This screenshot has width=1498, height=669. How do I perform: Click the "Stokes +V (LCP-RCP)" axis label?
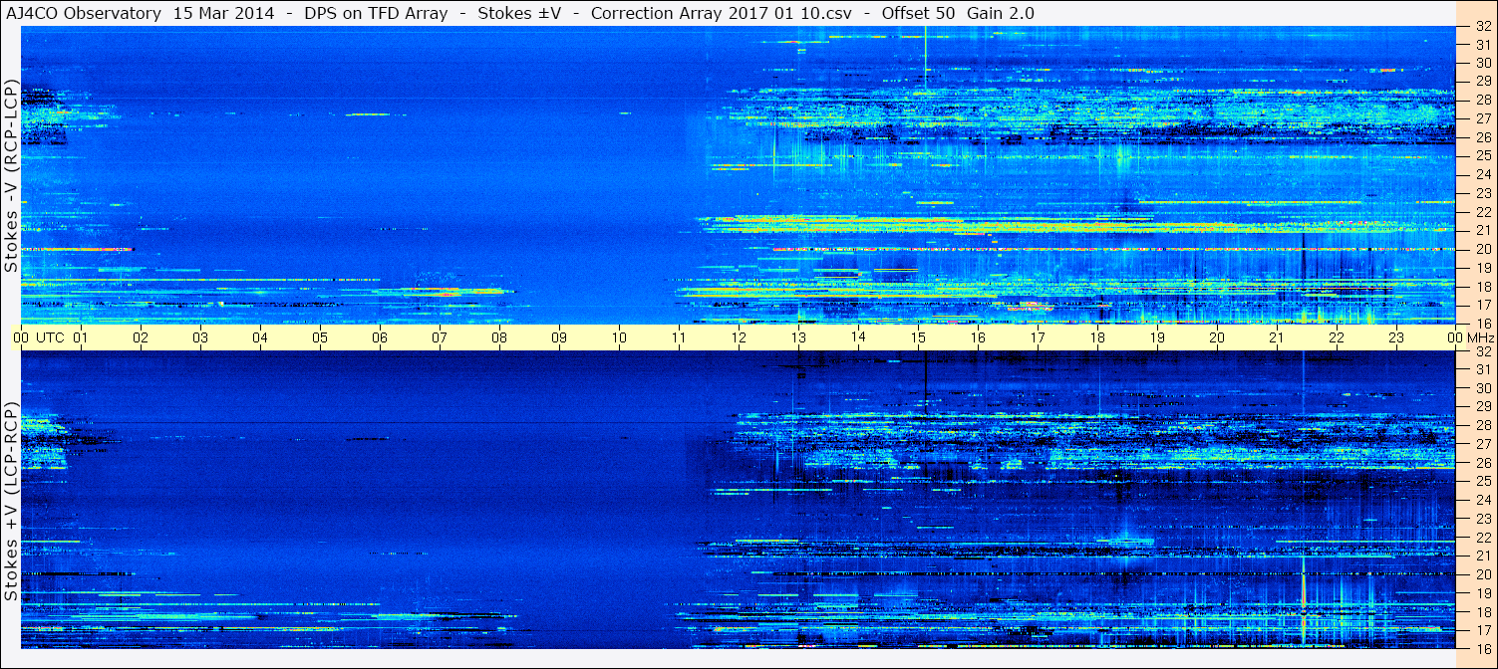11,501
